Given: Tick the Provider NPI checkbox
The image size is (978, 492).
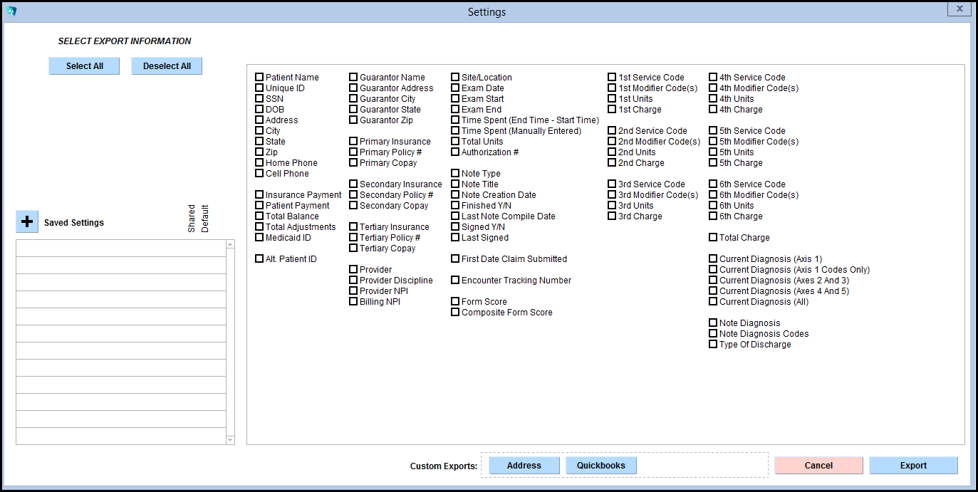Looking at the screenshot, I should (353, 291).
